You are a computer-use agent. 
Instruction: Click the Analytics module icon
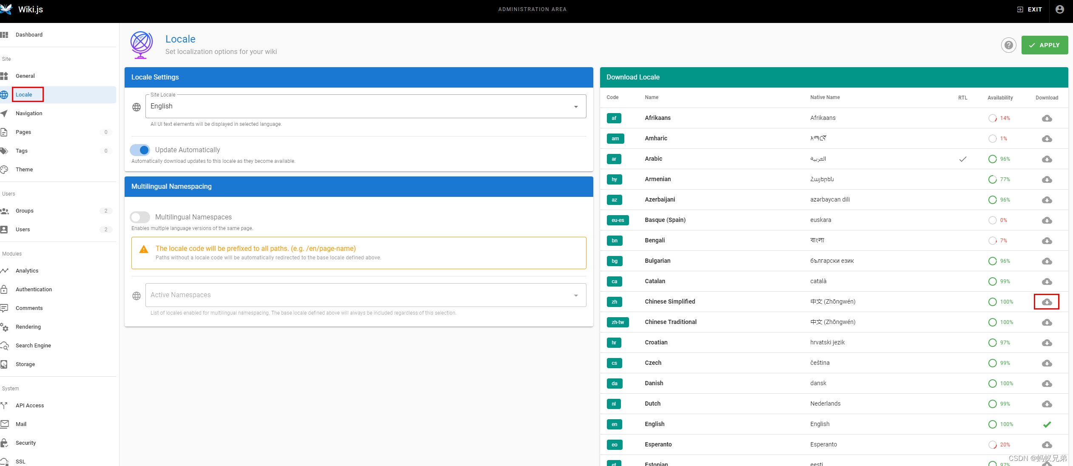[x=5, y=270]
